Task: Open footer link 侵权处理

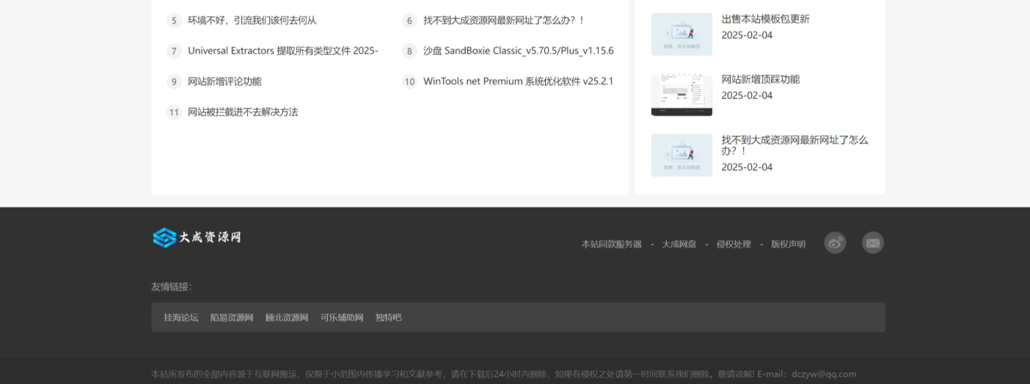Action: pyautogui.click(x=734, y=244)
